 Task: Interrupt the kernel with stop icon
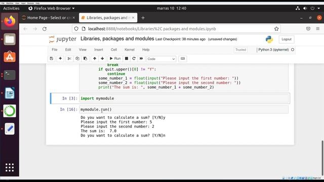[x=127, y=59]
